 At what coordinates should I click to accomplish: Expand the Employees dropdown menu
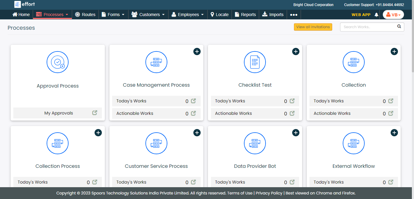tap(188, 15)
